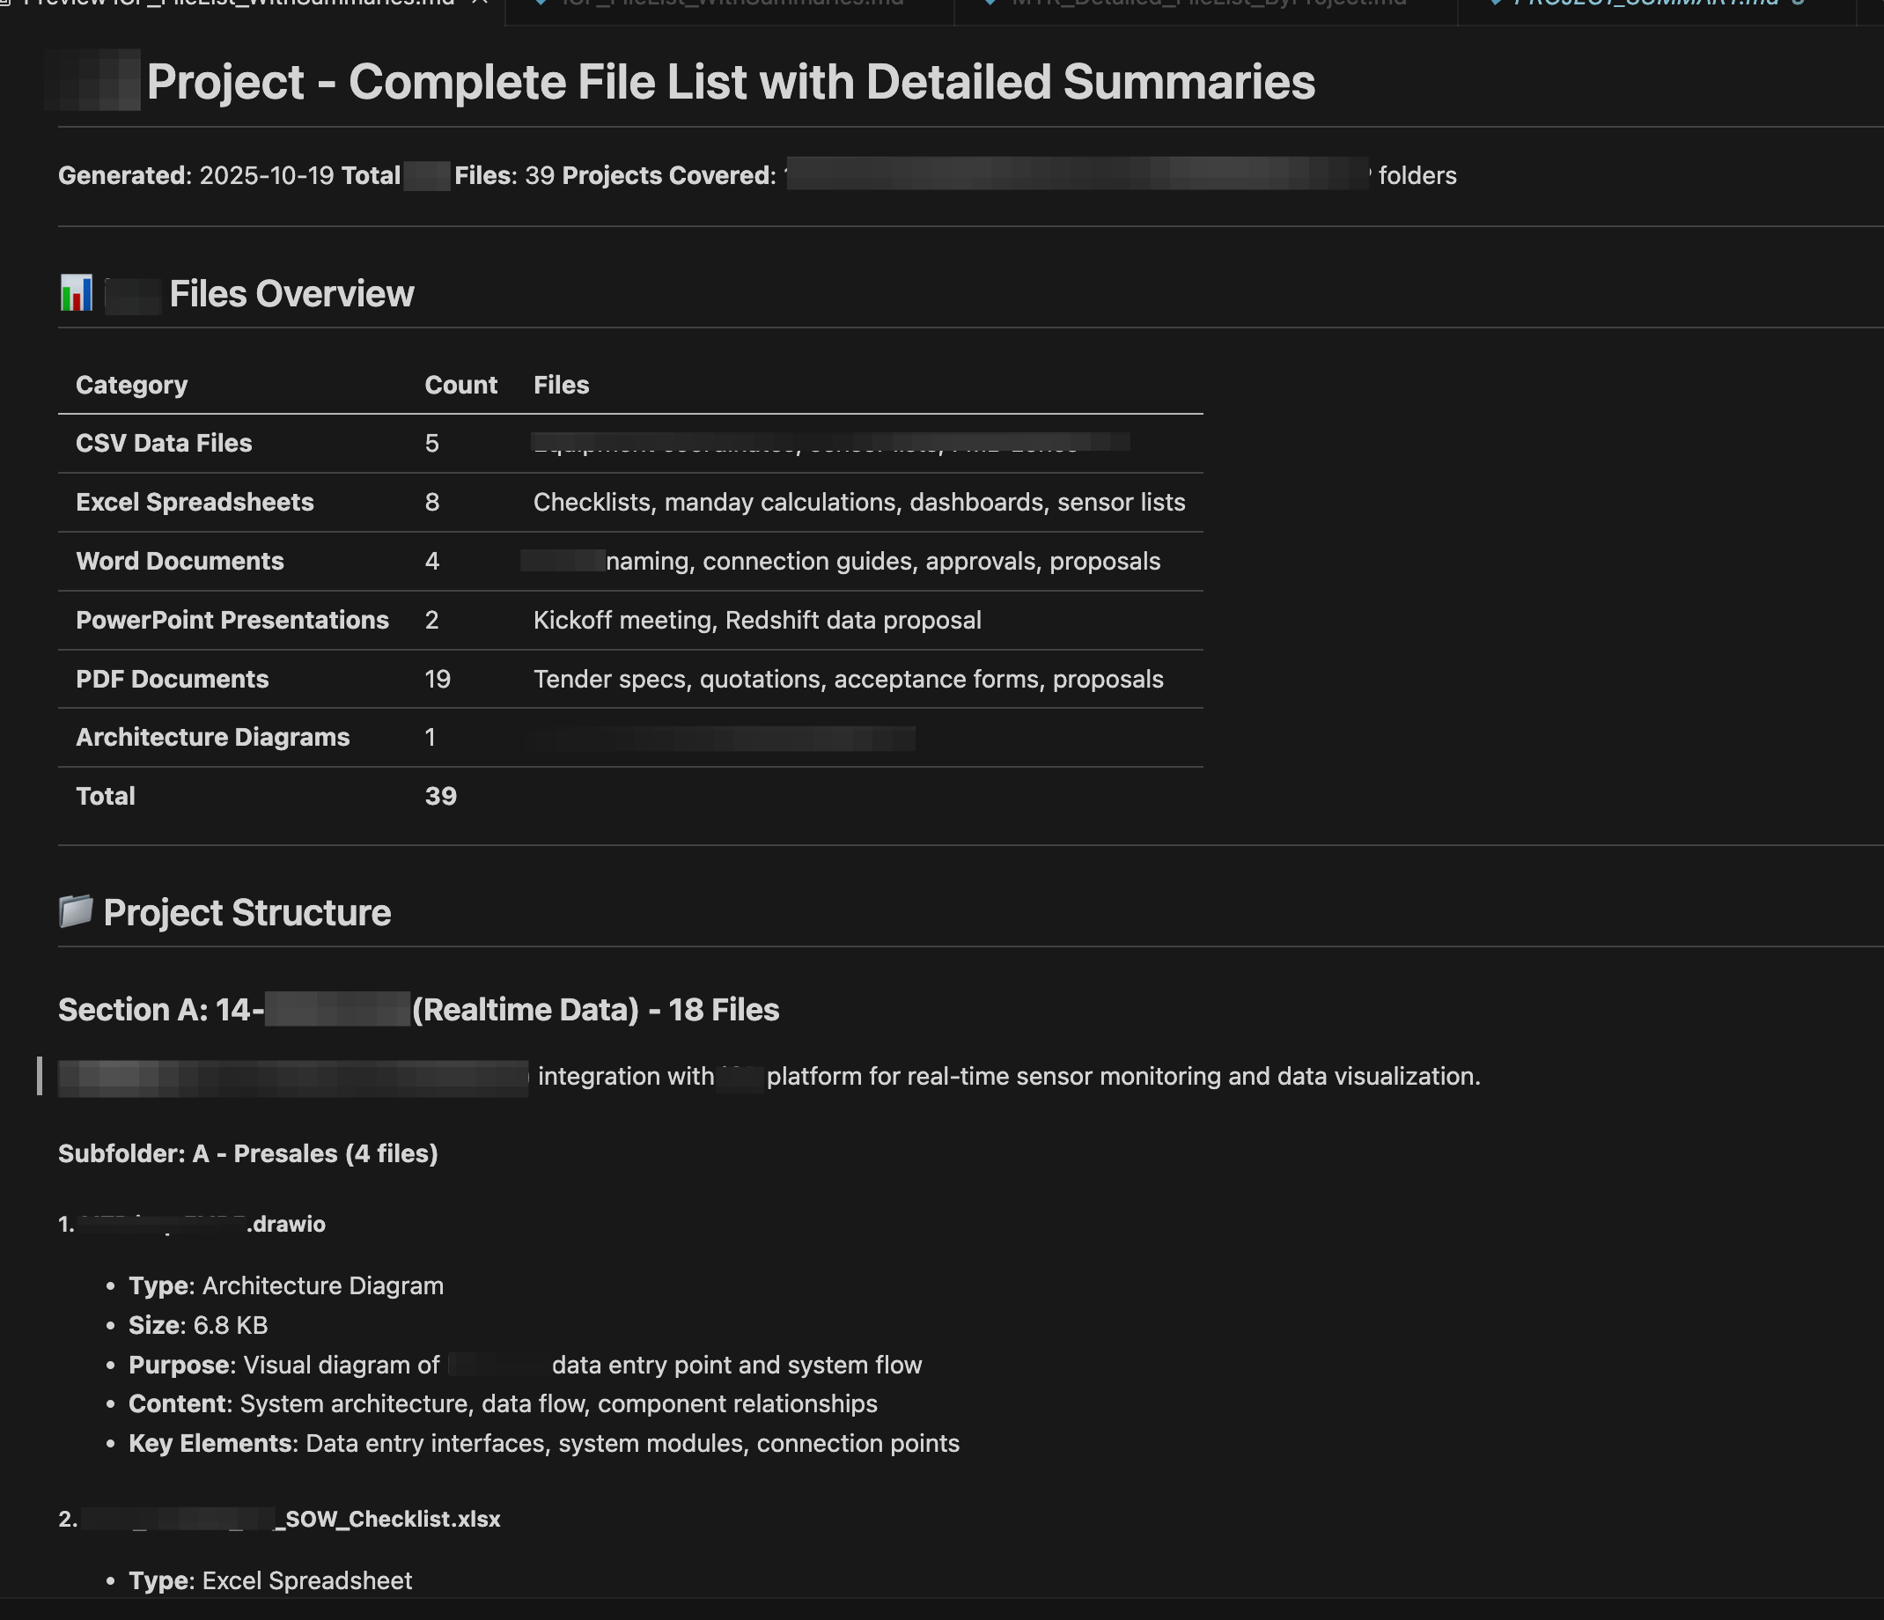Viewport: 1884px width, 1620px height.
Task: Click the Complete File List main title
Action: pos(730,82)
